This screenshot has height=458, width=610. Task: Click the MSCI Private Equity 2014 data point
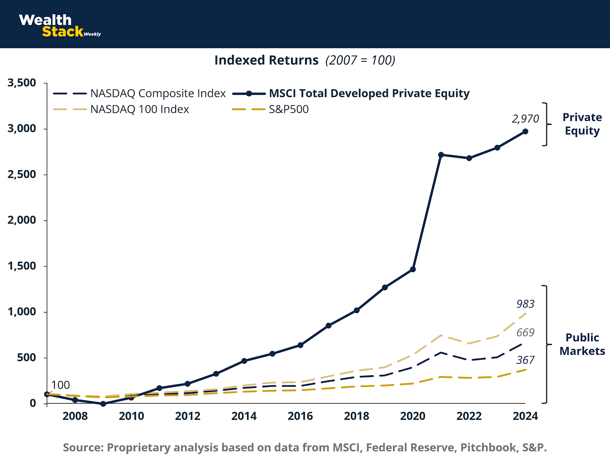pos(244,361)
